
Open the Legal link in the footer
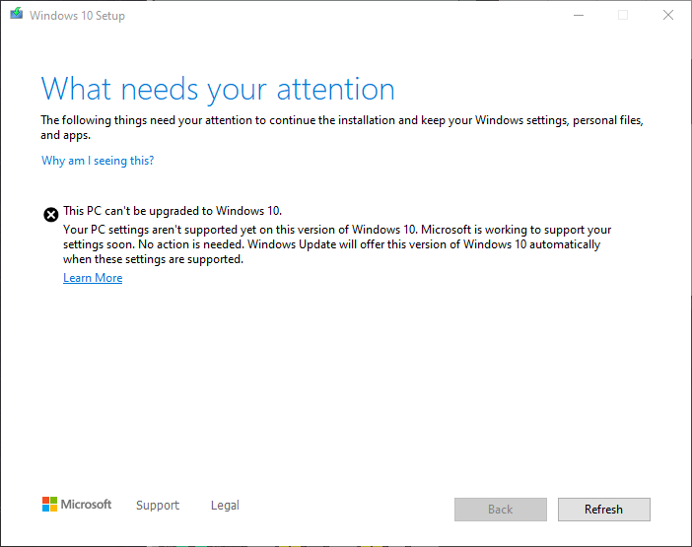225,506
